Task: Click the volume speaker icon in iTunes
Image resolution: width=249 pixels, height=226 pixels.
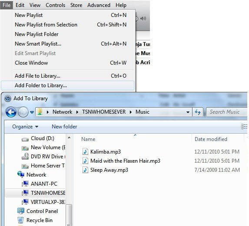Action: tap(143, 19)
